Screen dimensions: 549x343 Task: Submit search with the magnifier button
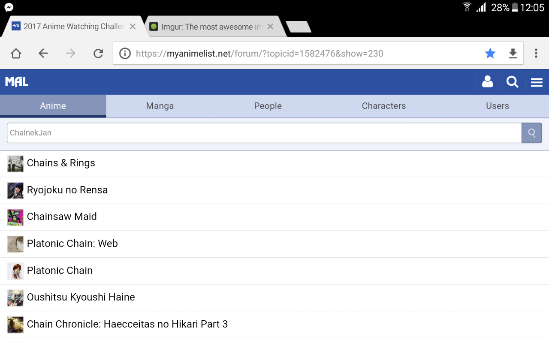531,133
